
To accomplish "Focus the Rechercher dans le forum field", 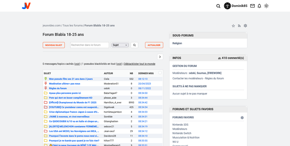I will 89,45.
